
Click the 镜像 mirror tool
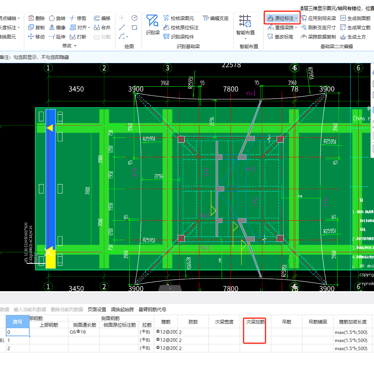[57, 28]
